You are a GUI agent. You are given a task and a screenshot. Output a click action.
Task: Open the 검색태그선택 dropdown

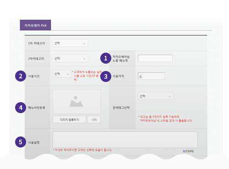click(x=156, y=96)
